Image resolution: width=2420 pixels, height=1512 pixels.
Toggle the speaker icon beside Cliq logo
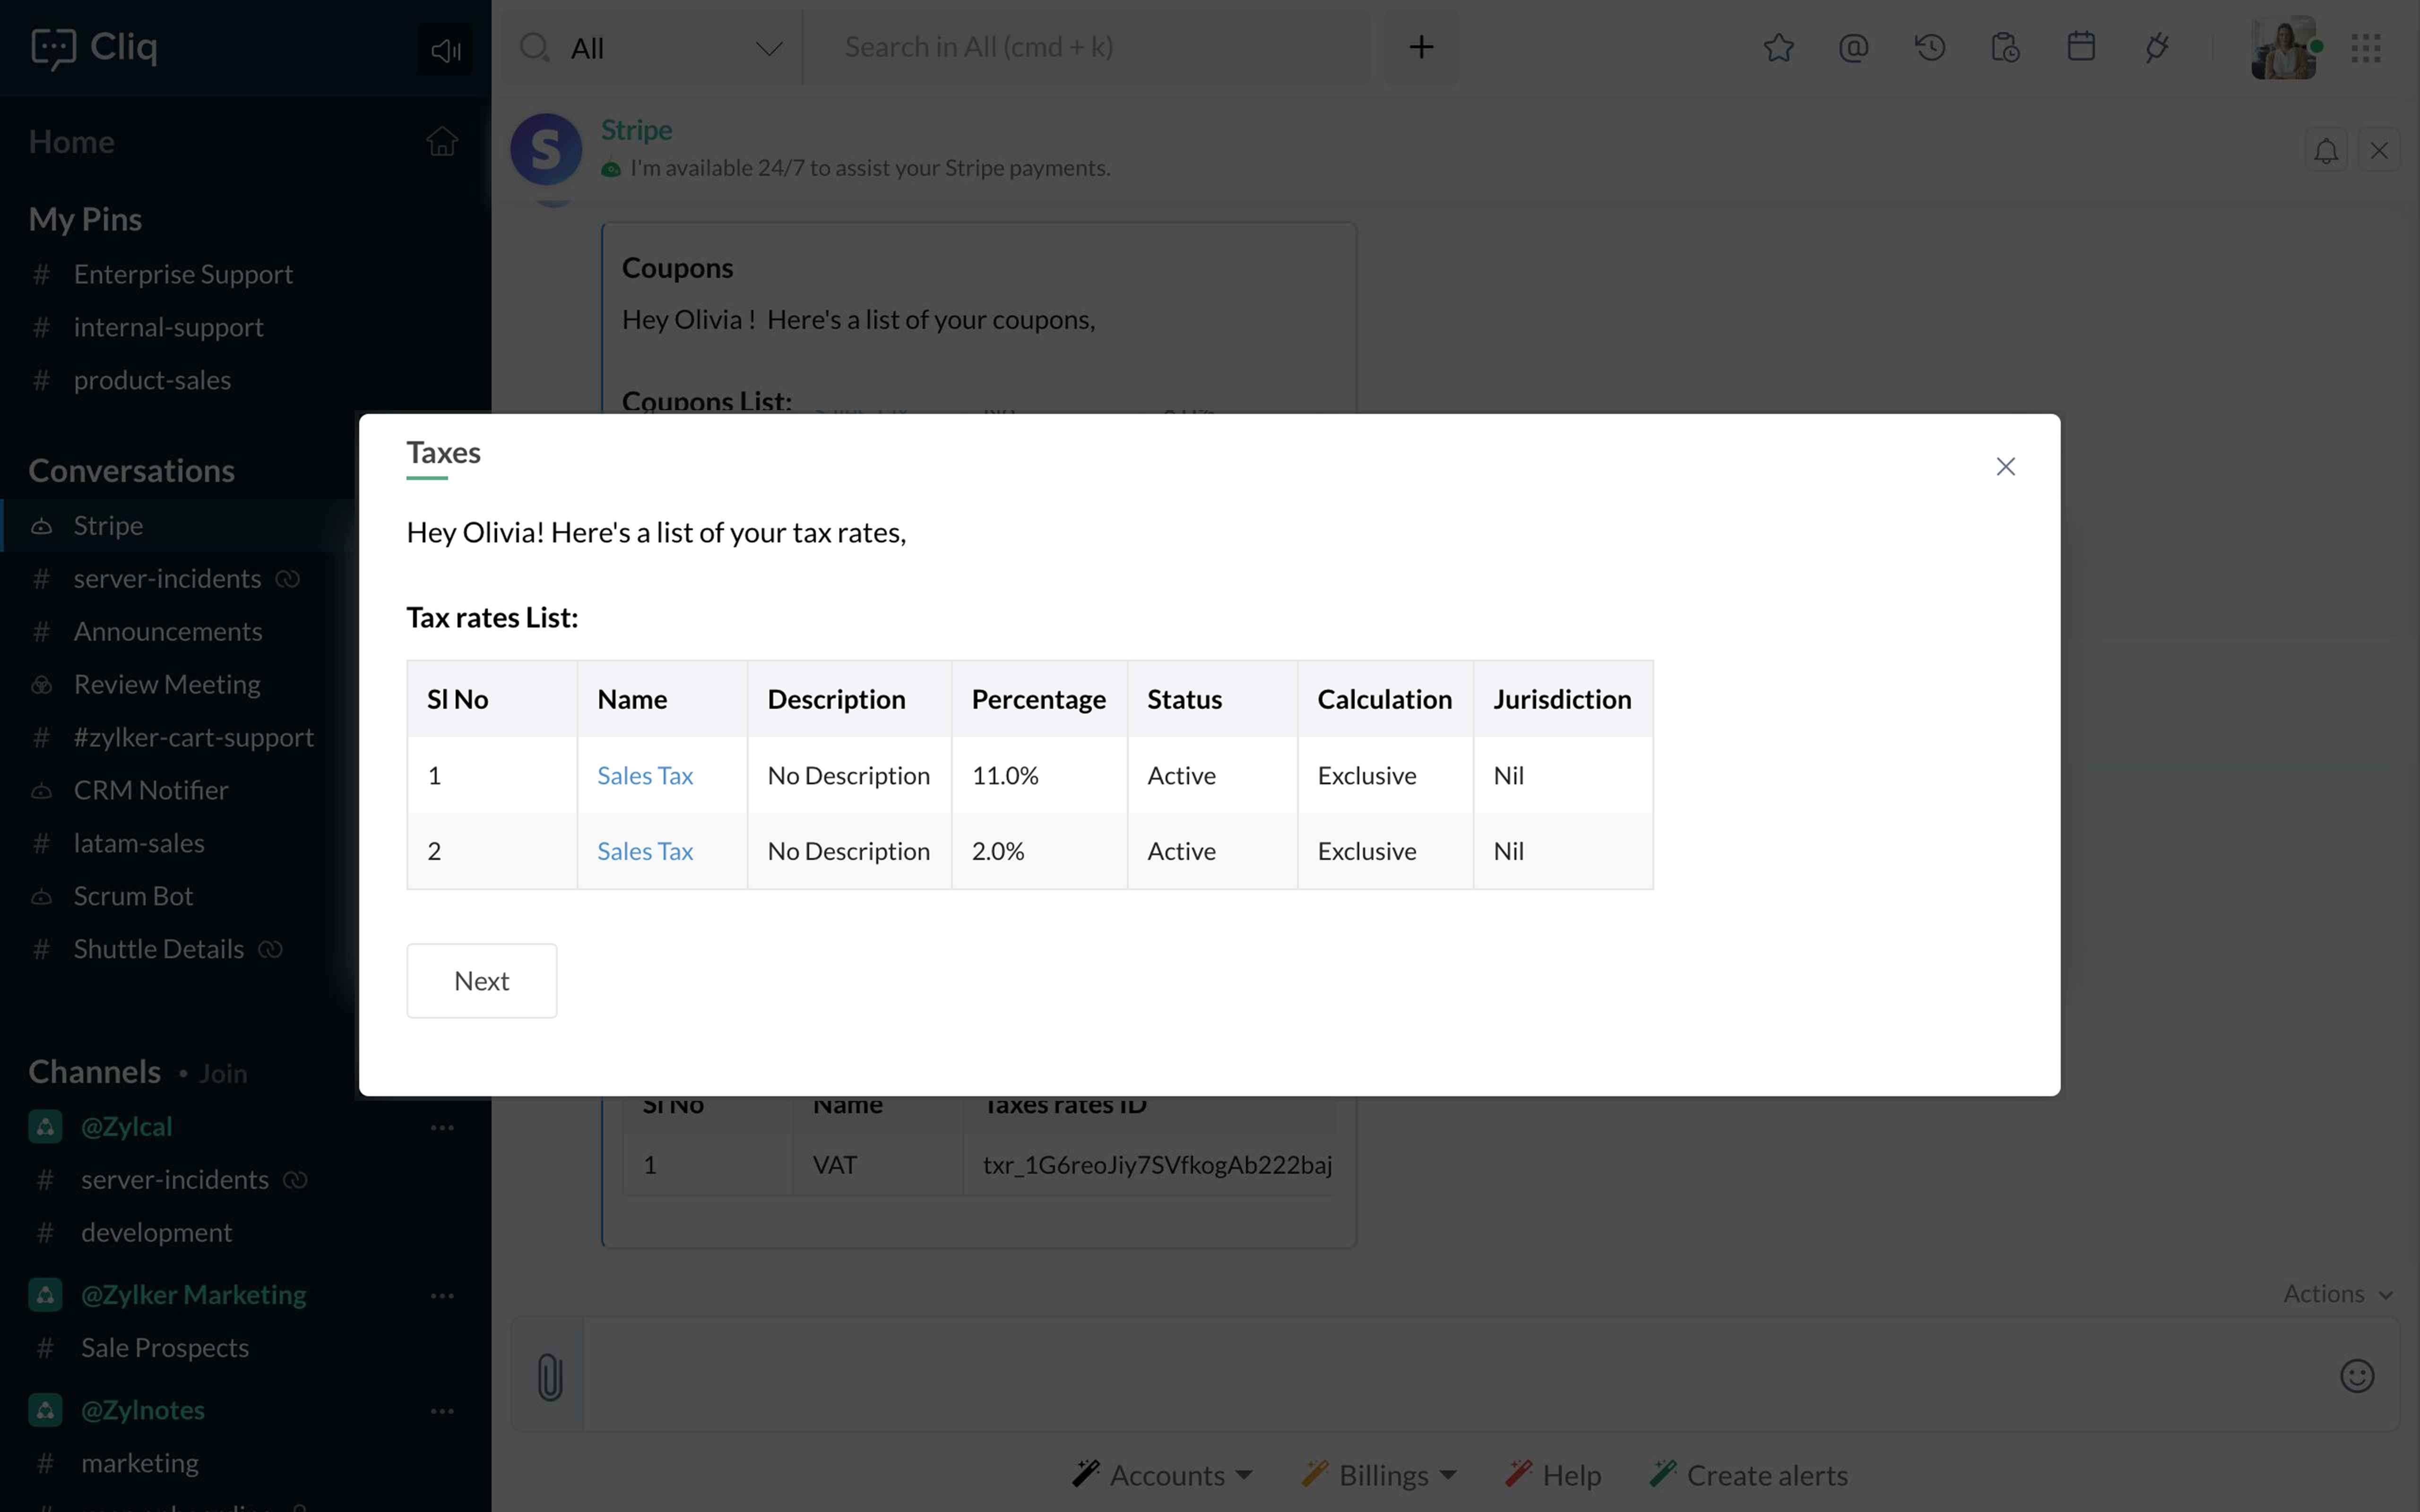(x=445, y=49)
